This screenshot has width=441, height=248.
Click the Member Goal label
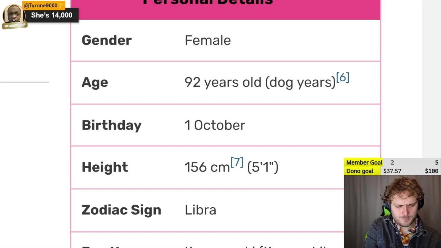[x=364, y=163]
